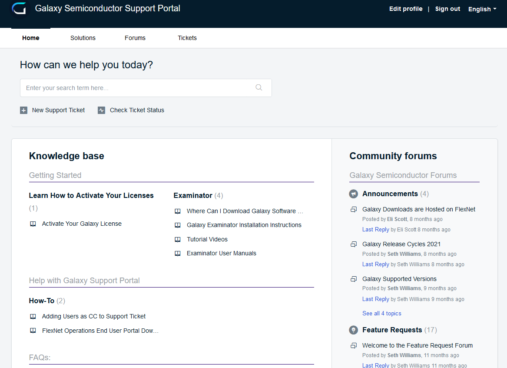Open the Getting Started category heading
Viewport: 507px width, 368px height.
[x=55, y=175]
